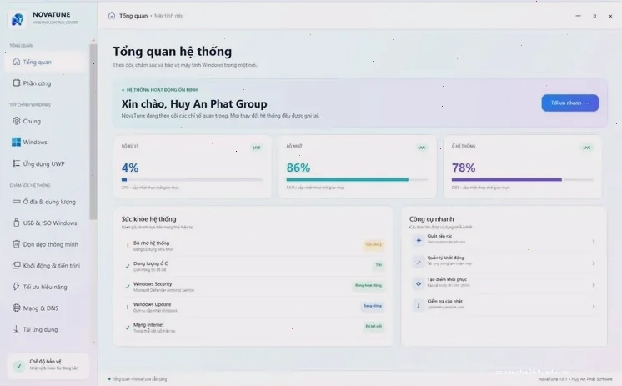Click the NovaTune logo icon

click(x=17, y=18)
